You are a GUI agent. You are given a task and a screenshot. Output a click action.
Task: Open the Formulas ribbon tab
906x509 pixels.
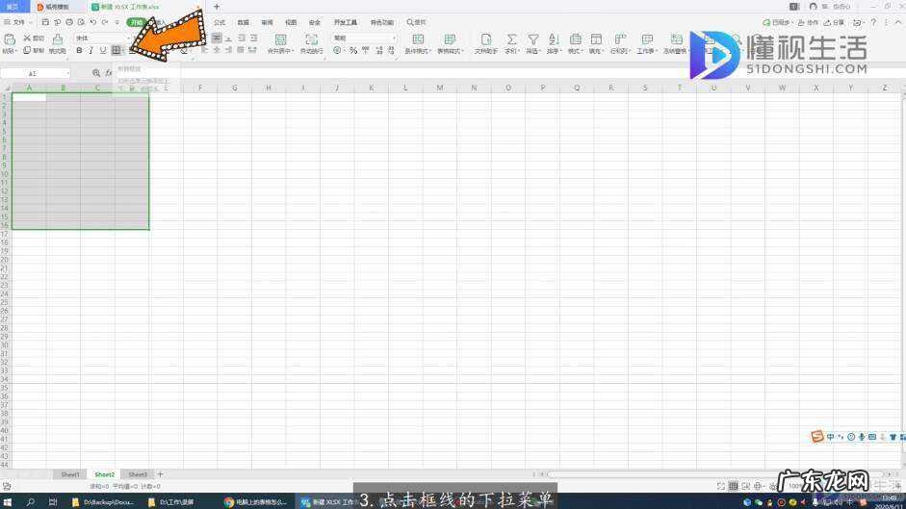pos(220,22)
